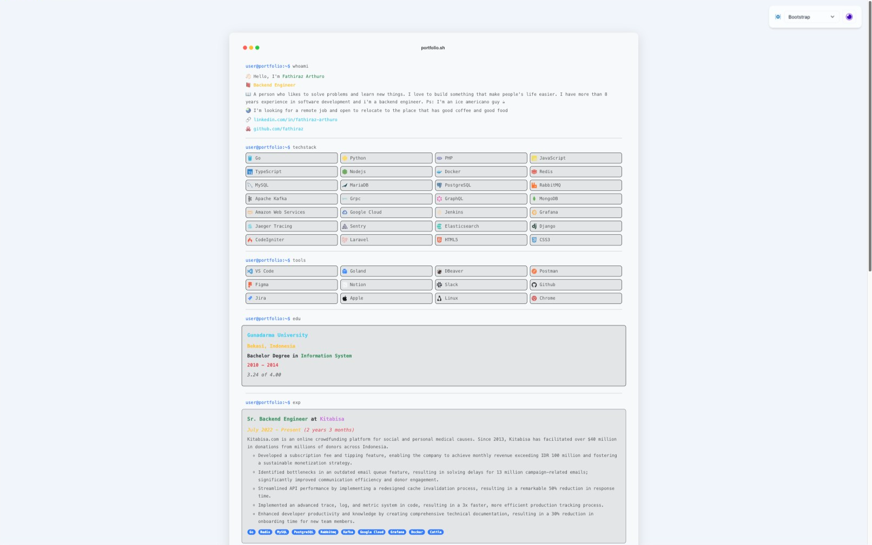Click the Slack logo icon

point(439,284)
